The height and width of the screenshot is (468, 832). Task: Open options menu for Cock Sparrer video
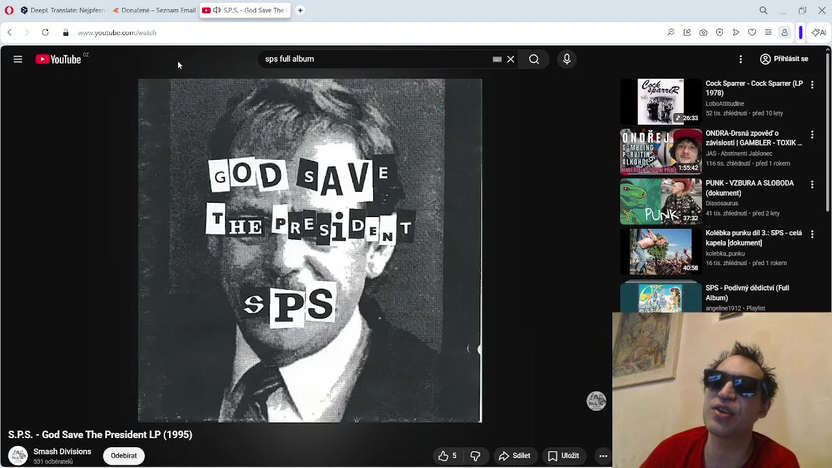click(812, 85)
